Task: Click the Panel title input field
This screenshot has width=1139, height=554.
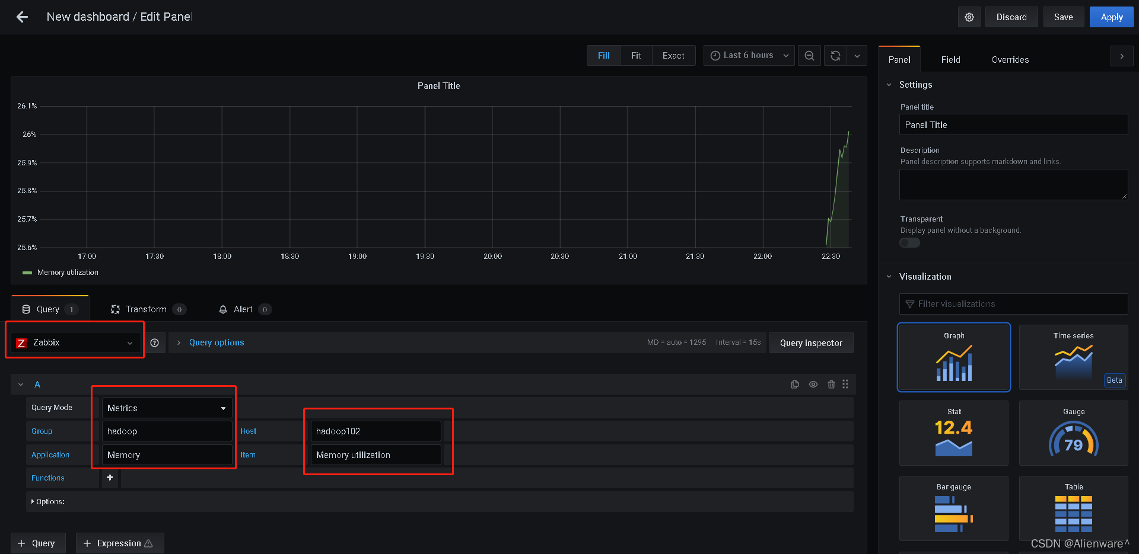Action: 1013,125
